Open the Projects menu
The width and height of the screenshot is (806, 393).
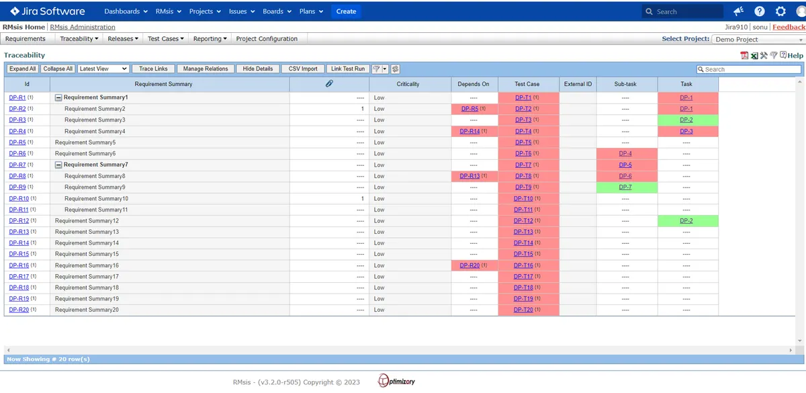(204, 11)
